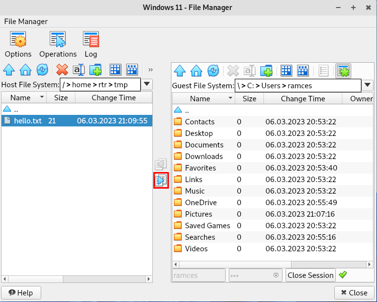Select the Desktop folder
Viewport: 377px width, 302px height.
[x=272, y=133]
